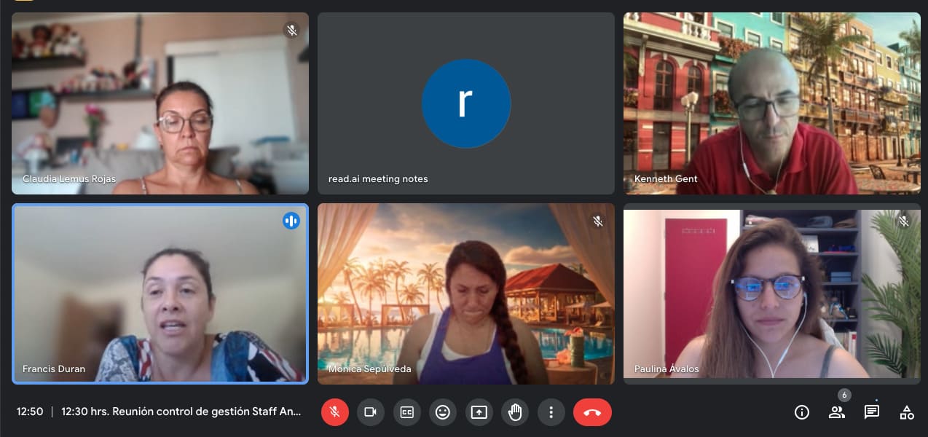Select Claudia Lemus Rojas's video tile
This screenshot has height=437, width=928.
pyautogui.click(x=160, y=103)
